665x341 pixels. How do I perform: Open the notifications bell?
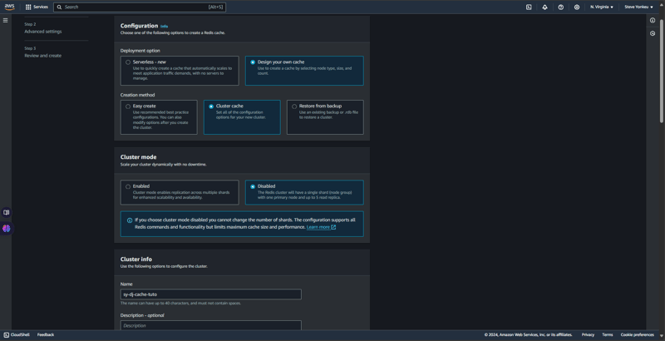(x=545, y=7)
